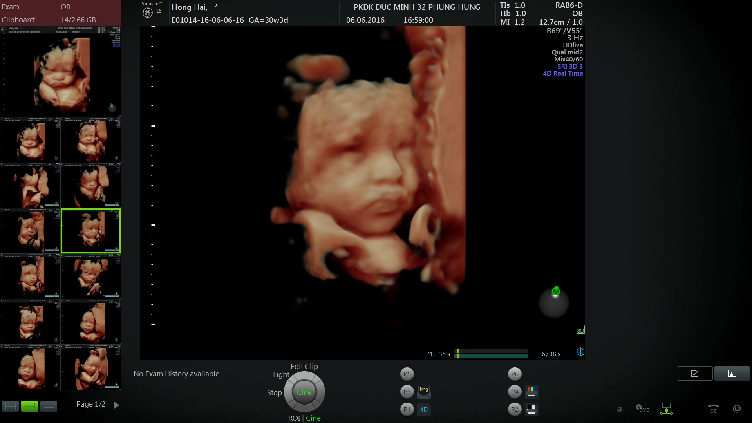The height and width of the screenshot is (423, 752).
Task: Open the checkmark tab at bottom right
Action: [694, 374]
